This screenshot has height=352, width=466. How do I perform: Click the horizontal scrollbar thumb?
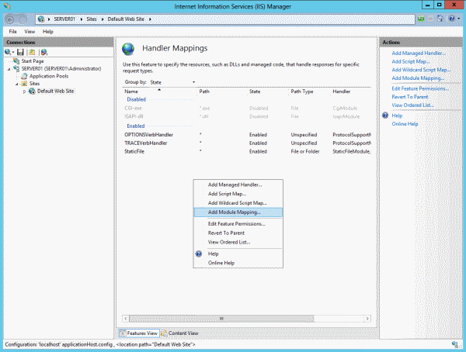221,319
